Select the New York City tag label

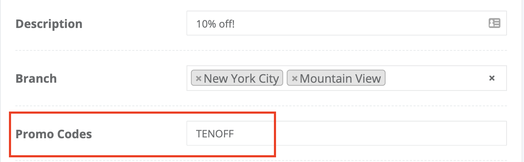(x=242, y=78)
